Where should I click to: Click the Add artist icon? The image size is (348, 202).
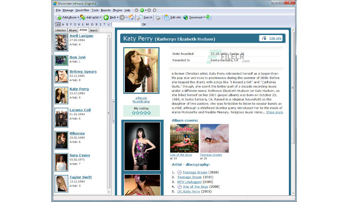(82, 18)
